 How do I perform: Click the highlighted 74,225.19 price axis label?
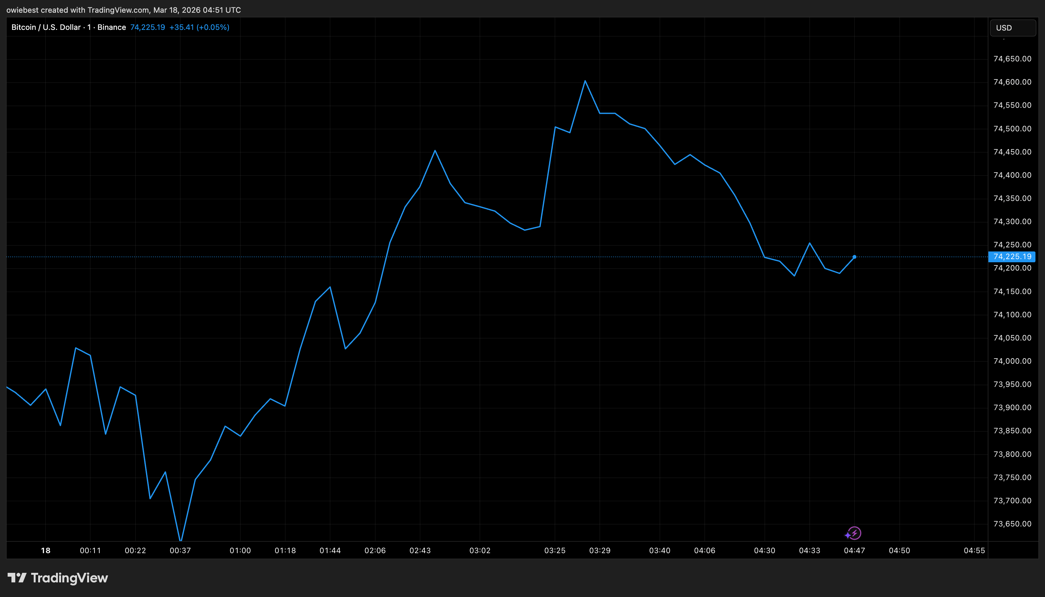[x=1012, y=257]
